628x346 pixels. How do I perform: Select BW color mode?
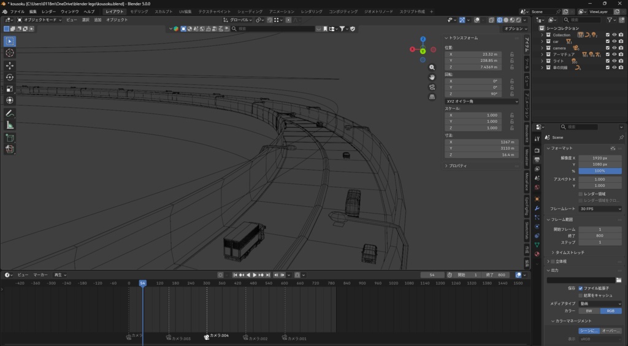pos(589,311)
